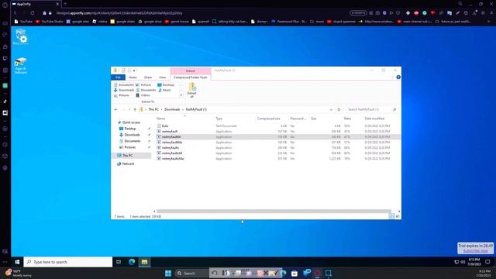Open the weather widget on host taskbar

click(19, 274)
